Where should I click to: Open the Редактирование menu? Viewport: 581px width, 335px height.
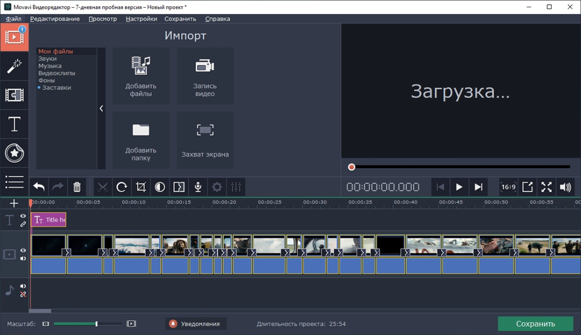coord(55,19)
